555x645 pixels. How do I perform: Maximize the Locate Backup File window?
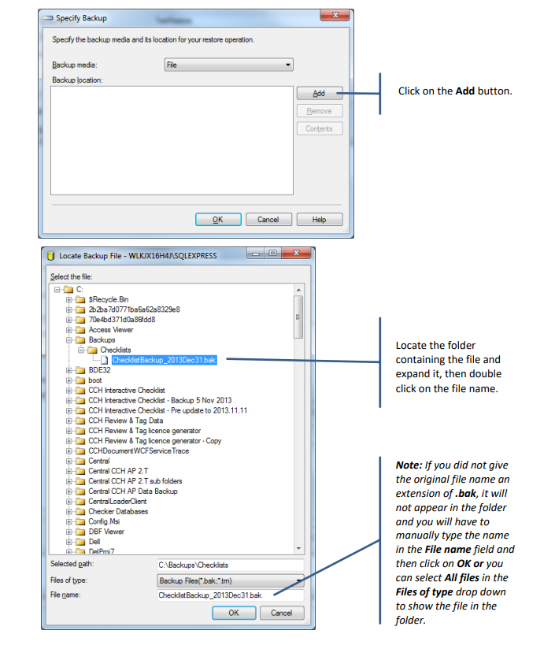tap(272, 253)
